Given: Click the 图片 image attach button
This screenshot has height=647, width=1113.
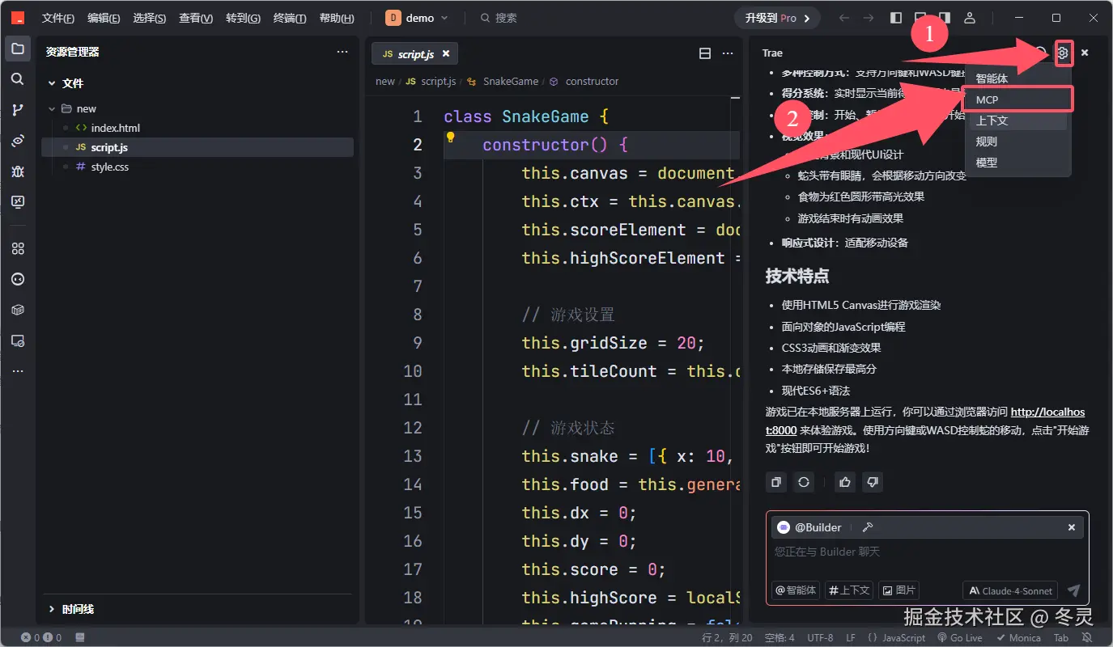Looking at the screenshot, I should point(898,590).
